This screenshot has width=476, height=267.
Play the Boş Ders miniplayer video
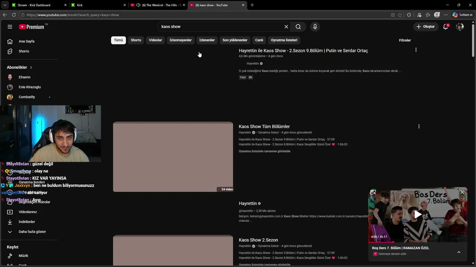[418, 214]
